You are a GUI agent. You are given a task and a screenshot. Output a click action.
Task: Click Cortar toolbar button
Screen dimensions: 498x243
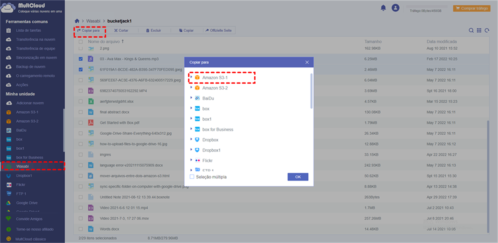pos(121,31)
